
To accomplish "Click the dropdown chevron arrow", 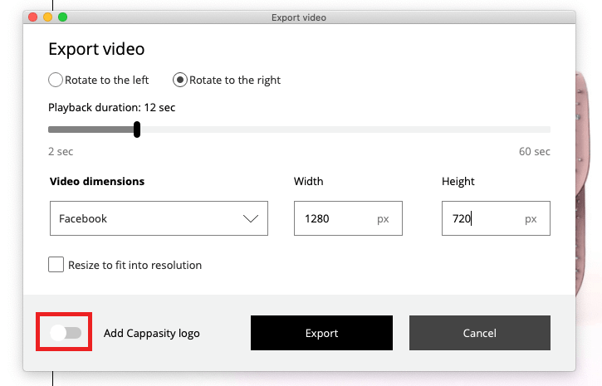I will (x=251, y=218).
